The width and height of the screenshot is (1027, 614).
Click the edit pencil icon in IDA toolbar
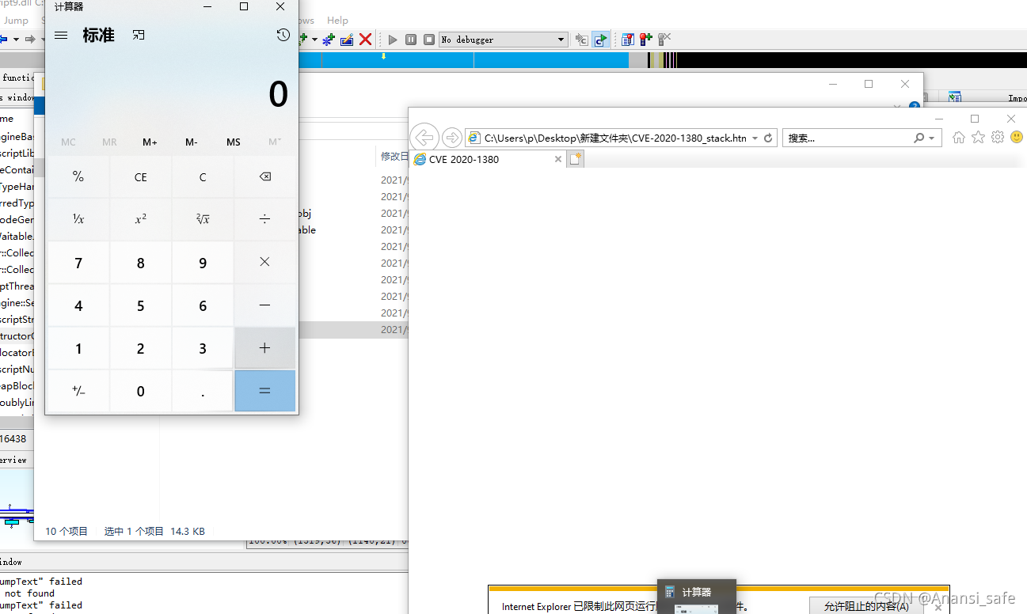[x=347, y=39]
